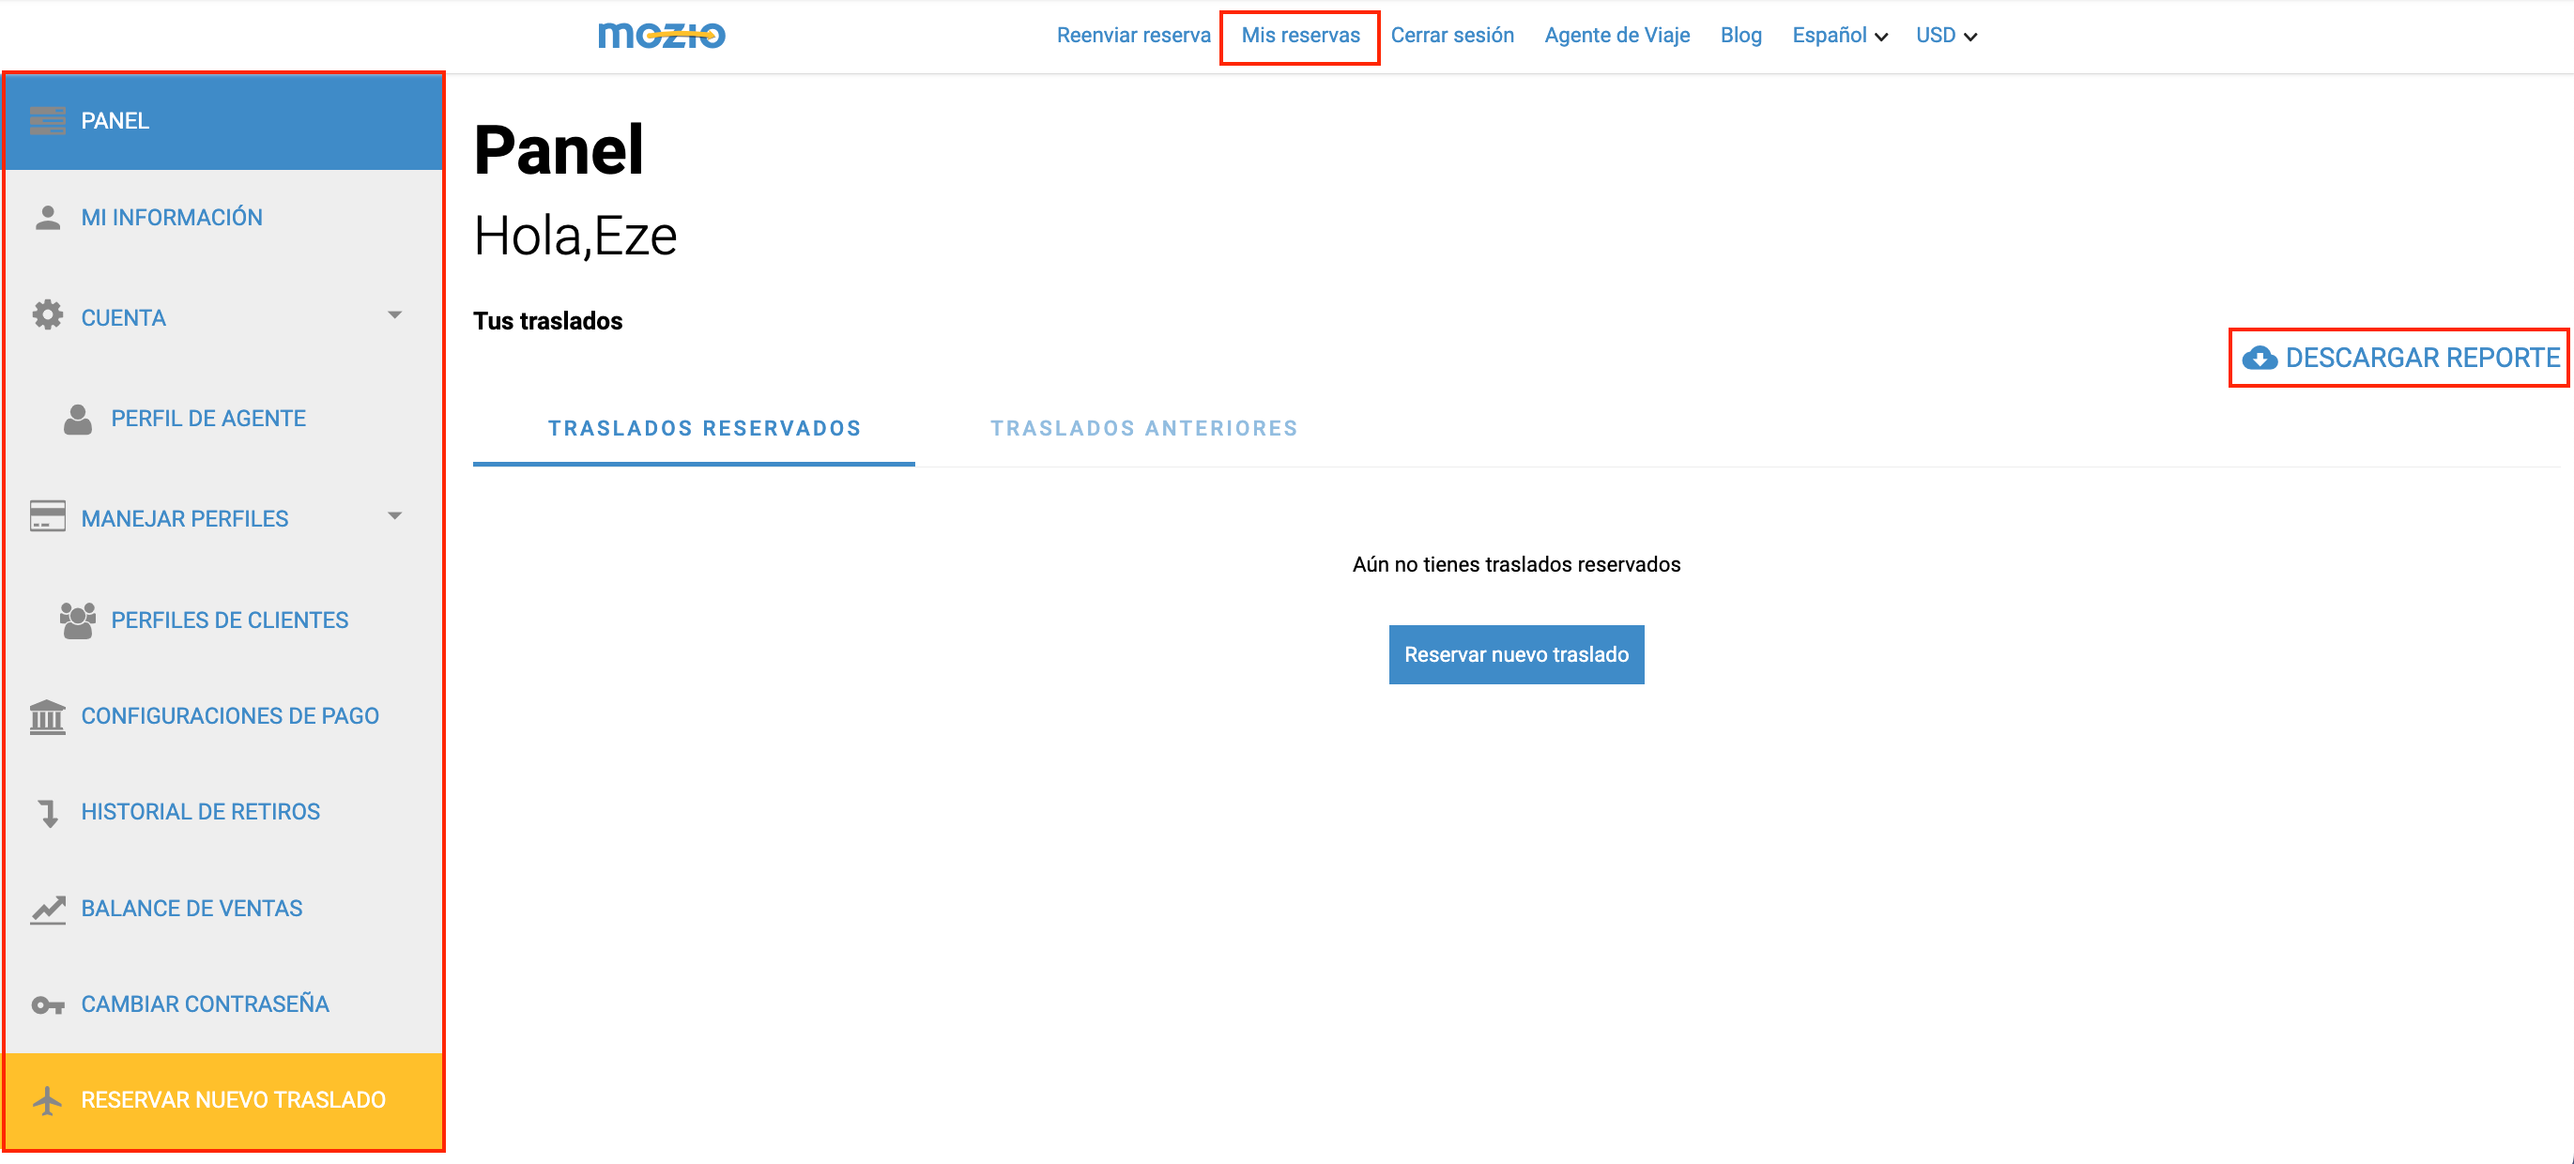This screenshot has width=2574, height=1164.
Task: Click the Mozio logo
Action: pos(662,36)
